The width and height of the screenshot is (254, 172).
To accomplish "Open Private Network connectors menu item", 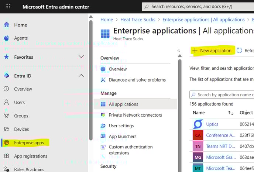I will (x=135, y=115).
